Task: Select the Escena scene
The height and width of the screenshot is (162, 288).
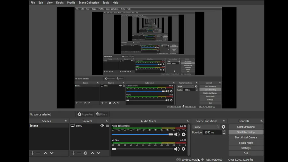Action: click(49, 126)
